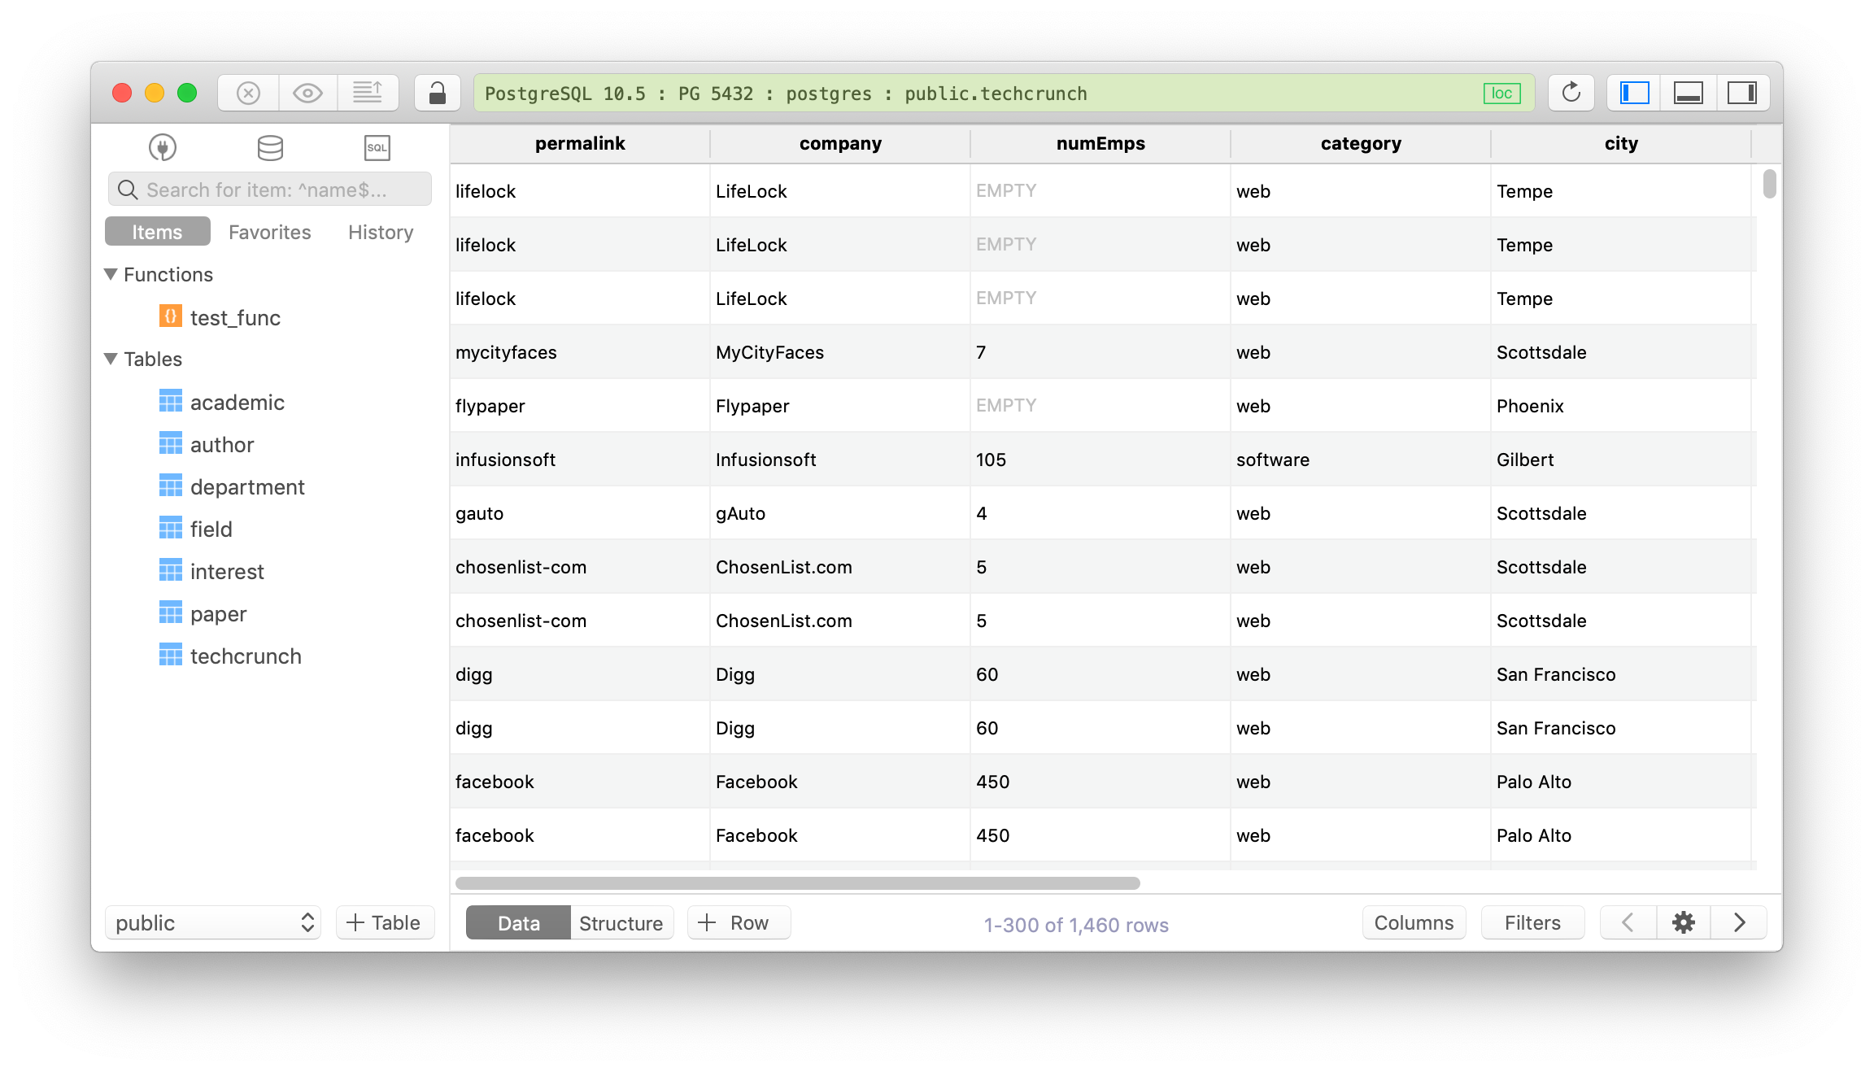Expand the Functions section in sidebar
This screenshot has width=1874, height=1072.
tap(115, 272)
